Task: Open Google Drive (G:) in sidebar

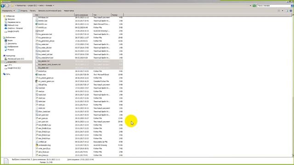Action: 14,68
